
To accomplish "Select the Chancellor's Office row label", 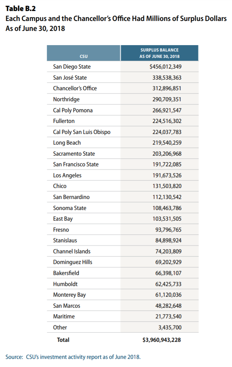I will pos(75,88).
